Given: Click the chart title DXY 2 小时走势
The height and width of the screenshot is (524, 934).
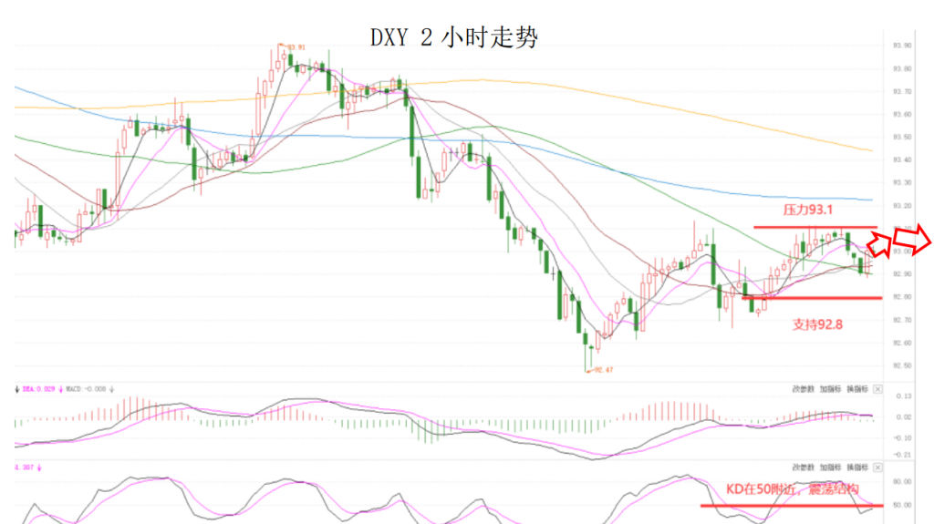Looking at the screenshot, I should [454, 37].
